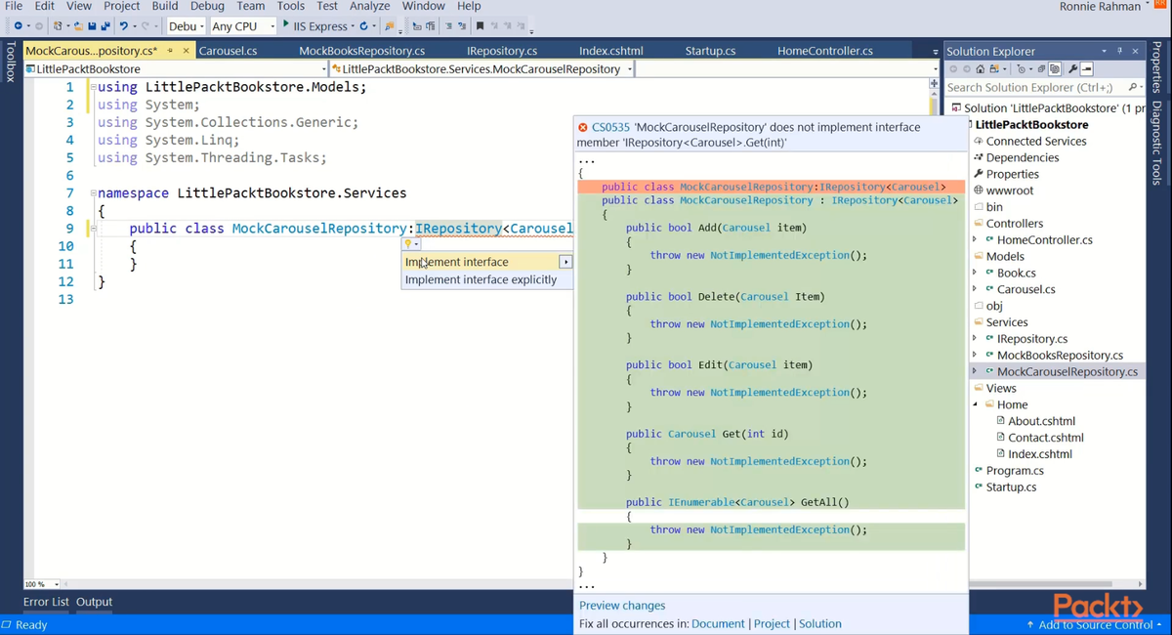Click the Save All toolbar icon
The width and height of the screenshot is (1172, 635).
tap(105, 25)
